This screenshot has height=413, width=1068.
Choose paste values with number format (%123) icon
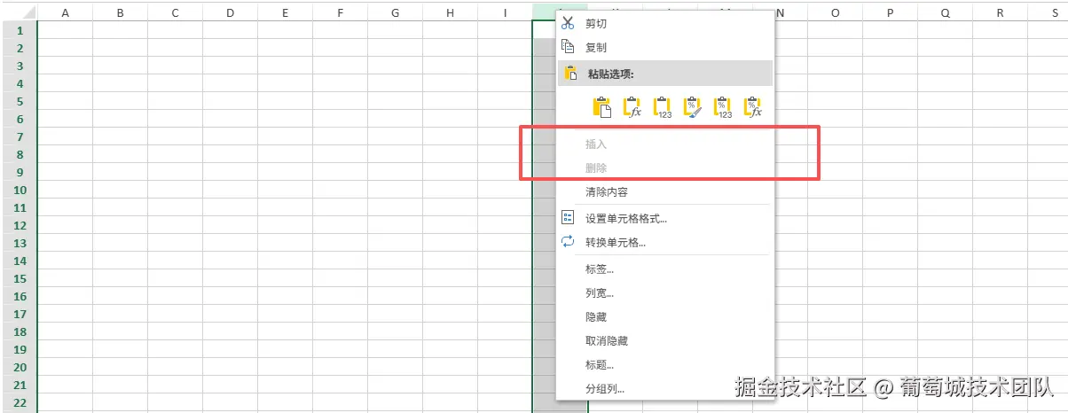click(x=723, y=107)
